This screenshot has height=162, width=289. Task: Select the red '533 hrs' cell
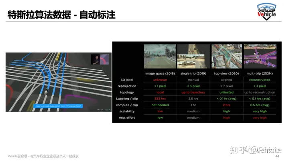[x=160, y=99]
